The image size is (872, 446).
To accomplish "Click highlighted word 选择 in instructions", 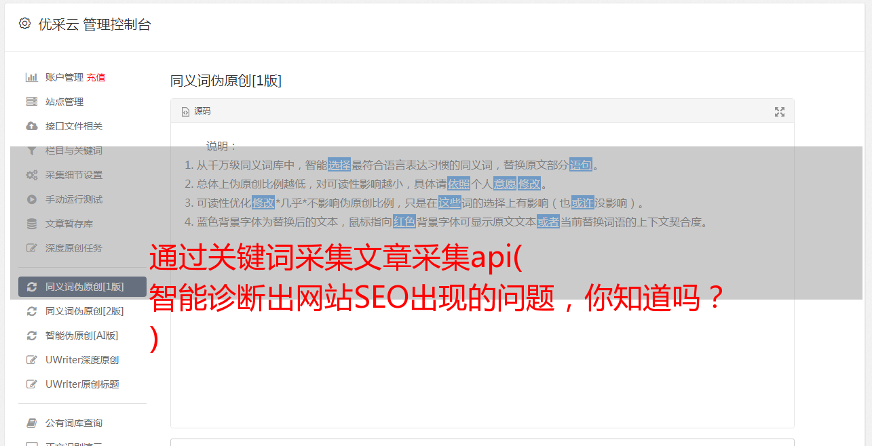I will 339,165.
